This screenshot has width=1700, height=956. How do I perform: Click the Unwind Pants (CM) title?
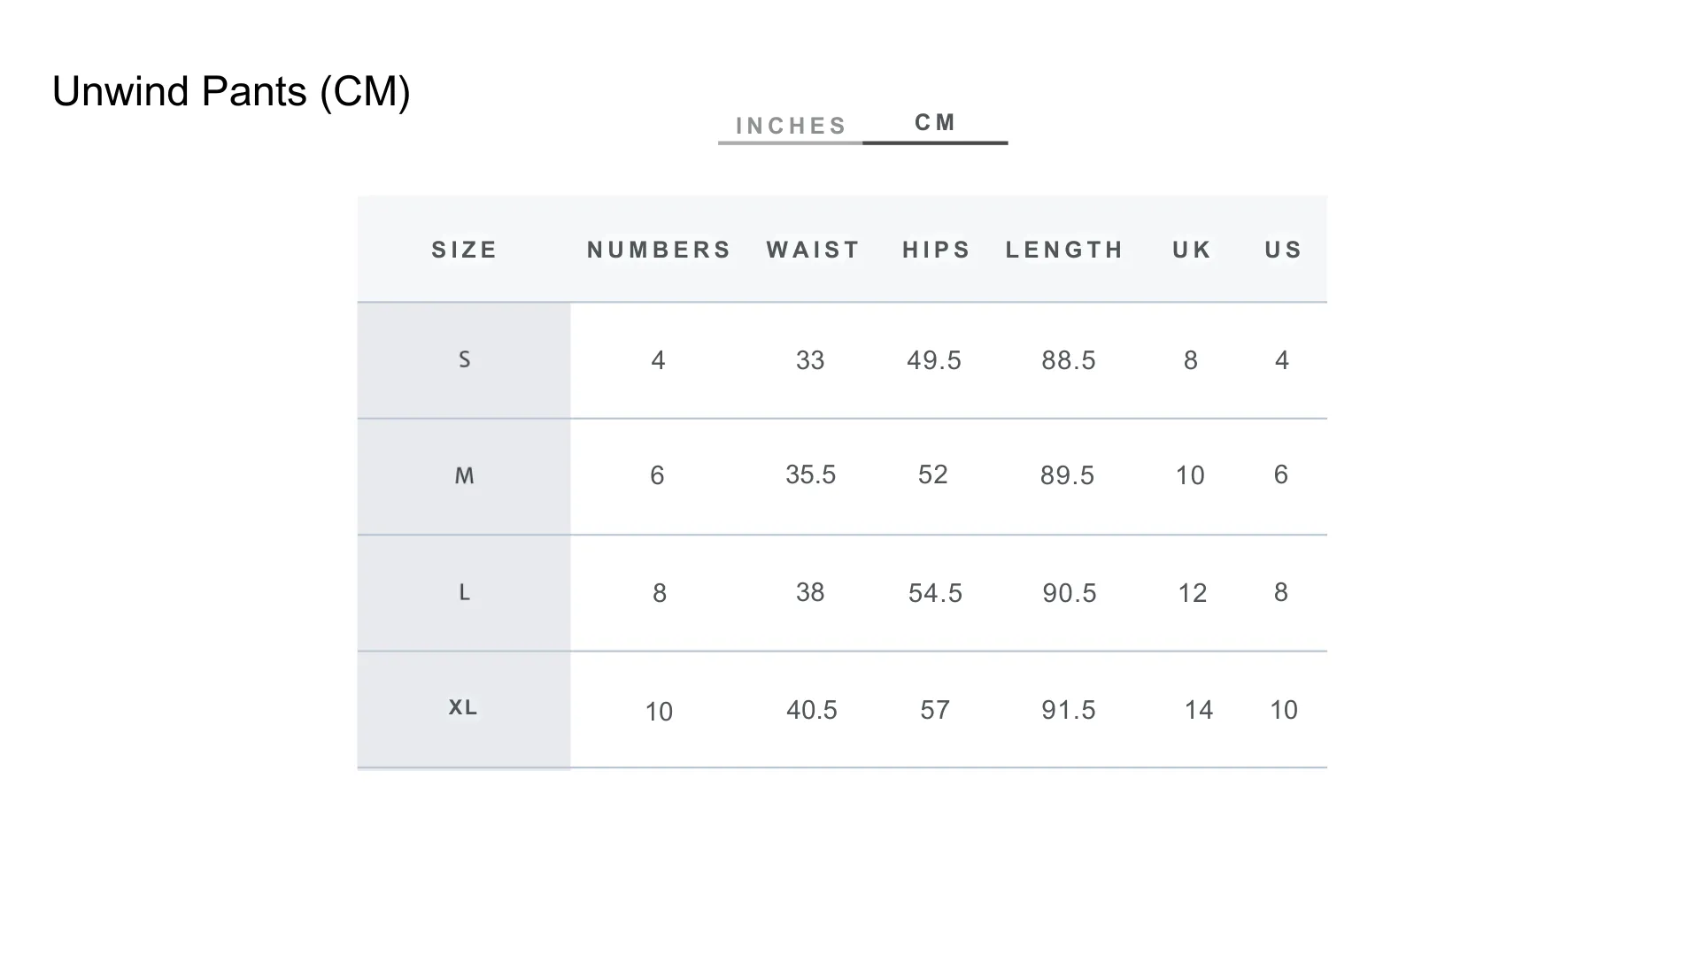click(x=231, y=91)
